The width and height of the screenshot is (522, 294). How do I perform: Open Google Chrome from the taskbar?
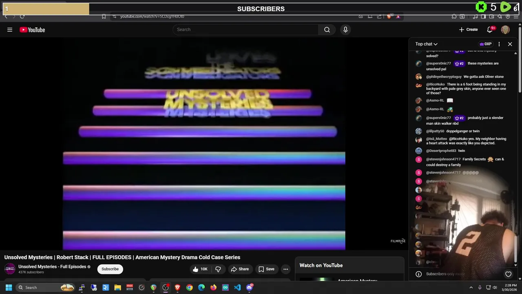[x=190, y=287]
